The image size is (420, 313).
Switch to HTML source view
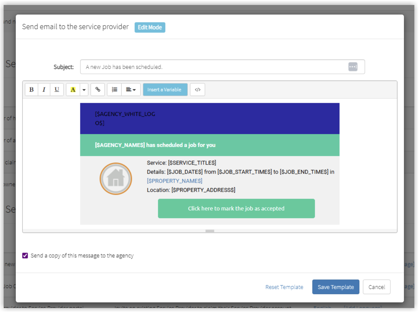(x=198, y=89)
